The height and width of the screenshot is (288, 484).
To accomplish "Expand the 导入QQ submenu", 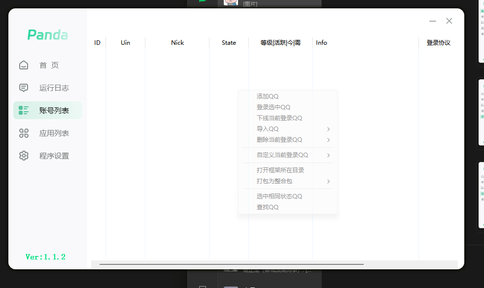I will pyautogui.click(x=266, y=128).
